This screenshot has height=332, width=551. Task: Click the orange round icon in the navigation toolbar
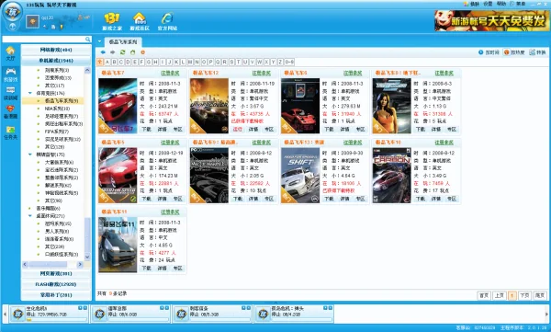(142, 52)
